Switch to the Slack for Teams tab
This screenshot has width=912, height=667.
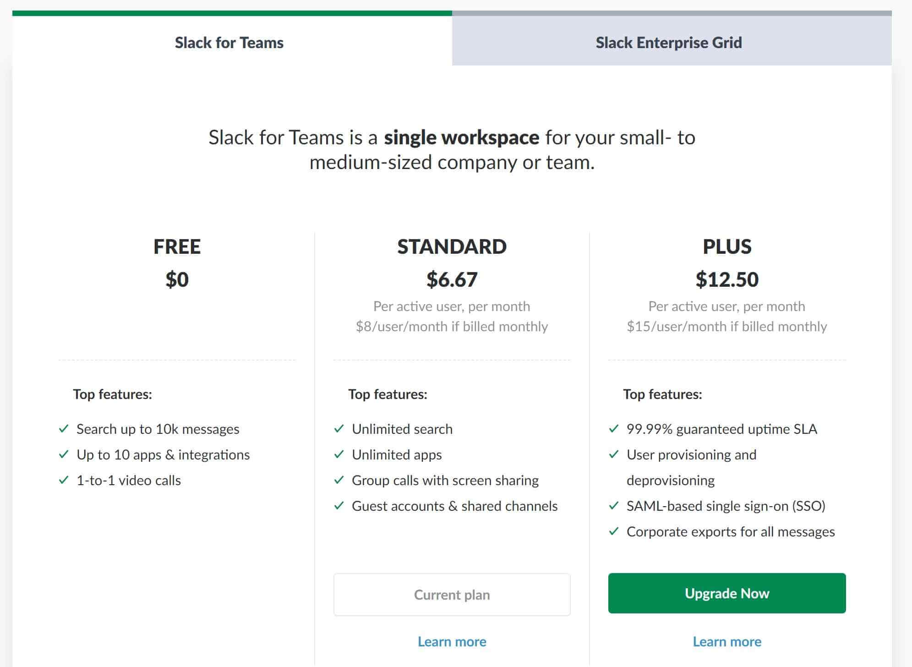click(229, 43)
